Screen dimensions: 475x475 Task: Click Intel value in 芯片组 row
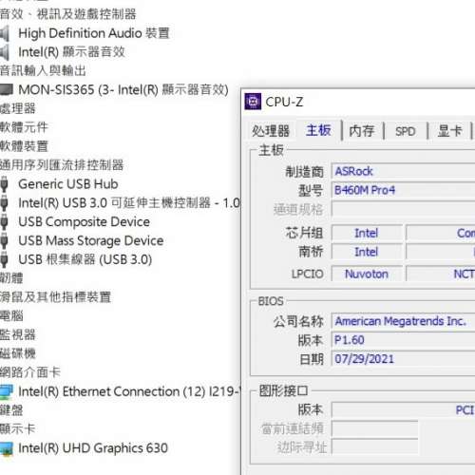click(367, 233)
